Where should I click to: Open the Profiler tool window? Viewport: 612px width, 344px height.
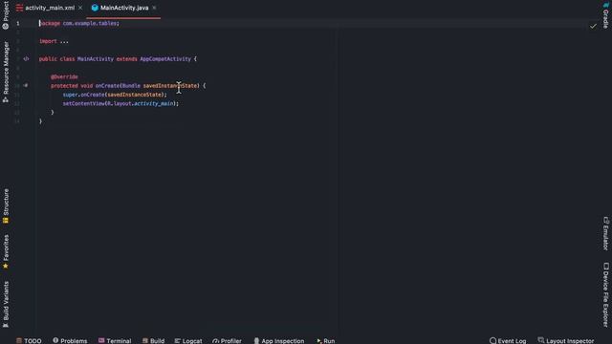coord(228,340)
